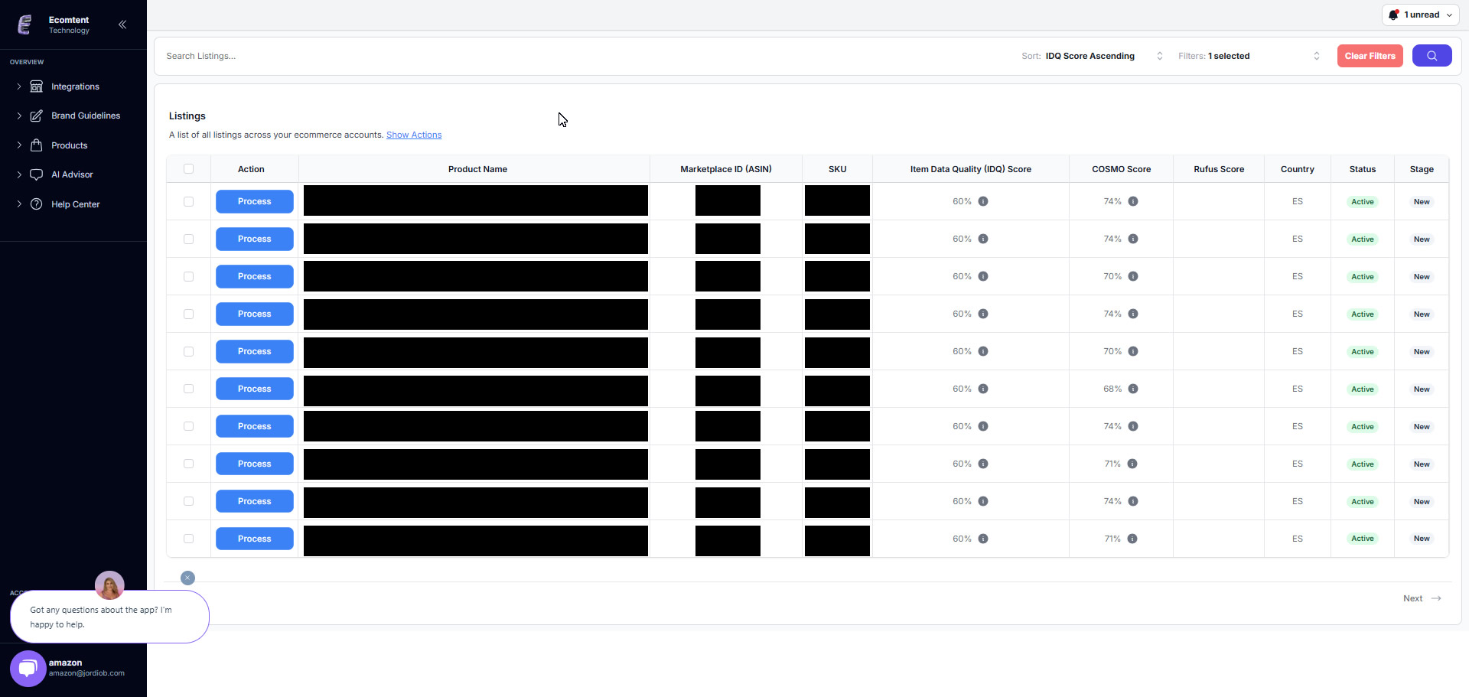The width and height of the screenshot is (1469, 697).
Task: Click the amazon account profile entry
Action: 86,668
